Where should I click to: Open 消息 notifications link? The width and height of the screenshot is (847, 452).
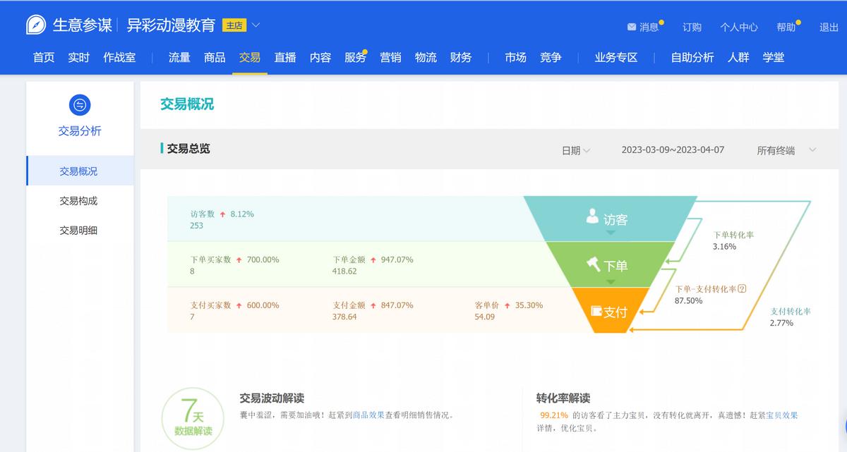[649, 28]
